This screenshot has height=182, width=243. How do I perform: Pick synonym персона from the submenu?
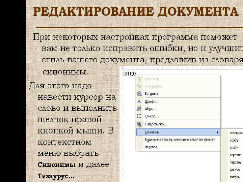(x=236, y=155)
